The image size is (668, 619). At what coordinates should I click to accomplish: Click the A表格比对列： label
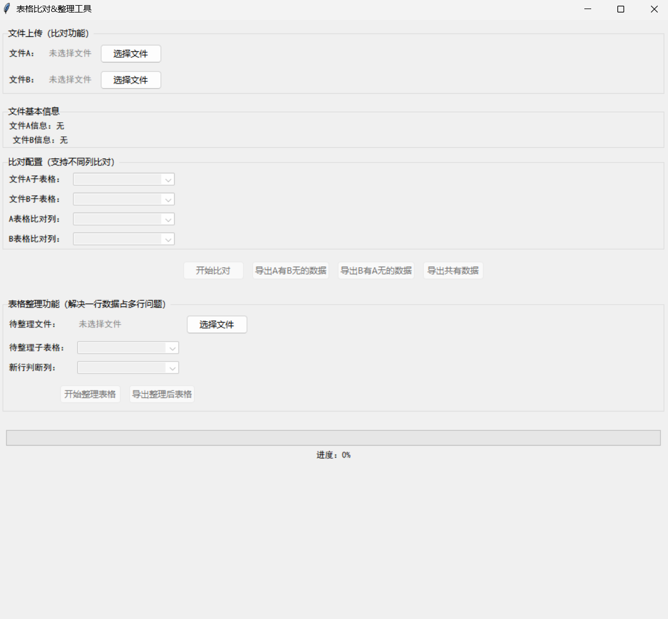(35, 219)
